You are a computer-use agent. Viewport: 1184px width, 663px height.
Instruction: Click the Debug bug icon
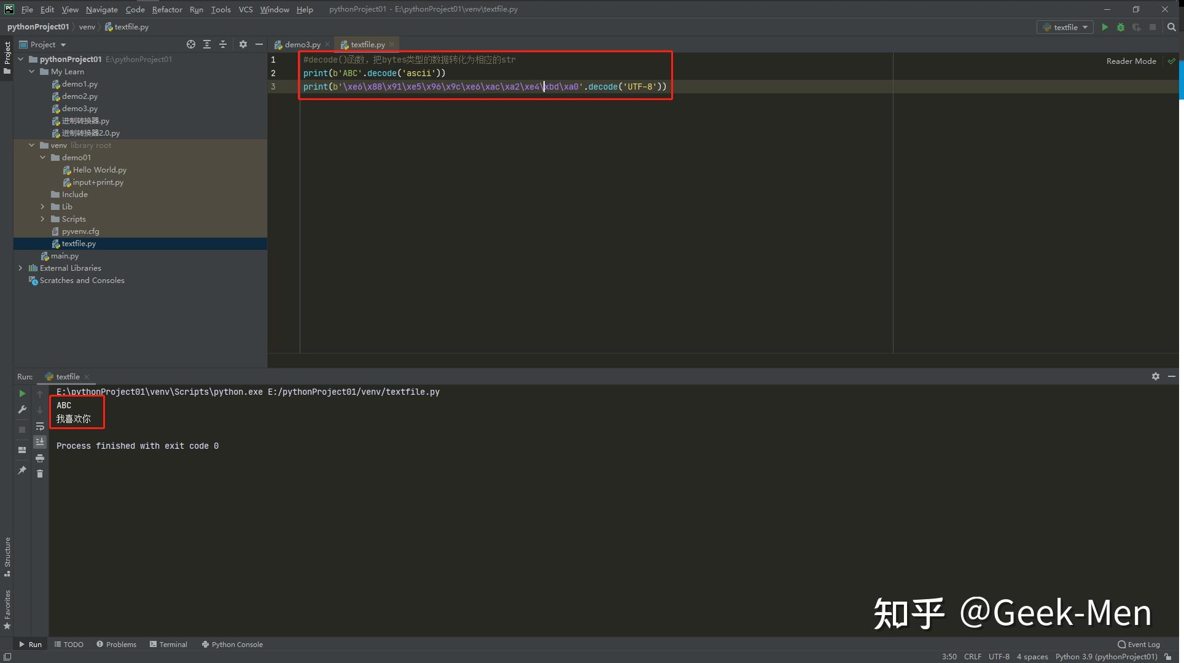[1121, 27]
